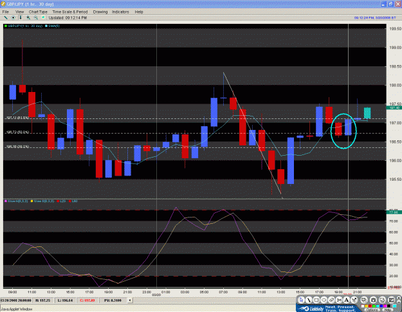
Task: Click the hatched current-hour candle
Action: pos(367,113)
